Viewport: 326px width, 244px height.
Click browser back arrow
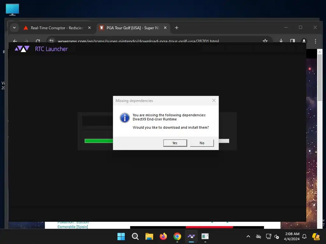coord(15,41)
